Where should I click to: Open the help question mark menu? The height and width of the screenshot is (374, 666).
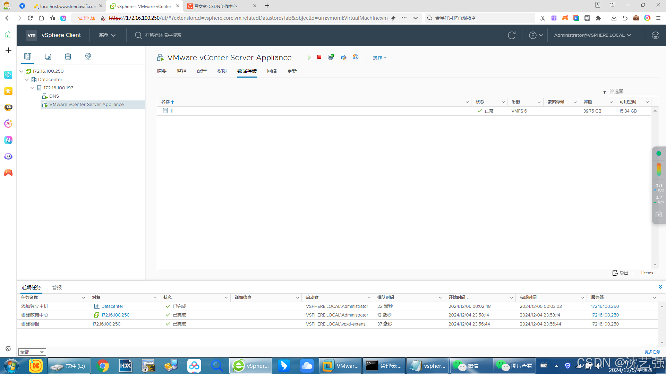pyautogui.click(x=536, y=35)
